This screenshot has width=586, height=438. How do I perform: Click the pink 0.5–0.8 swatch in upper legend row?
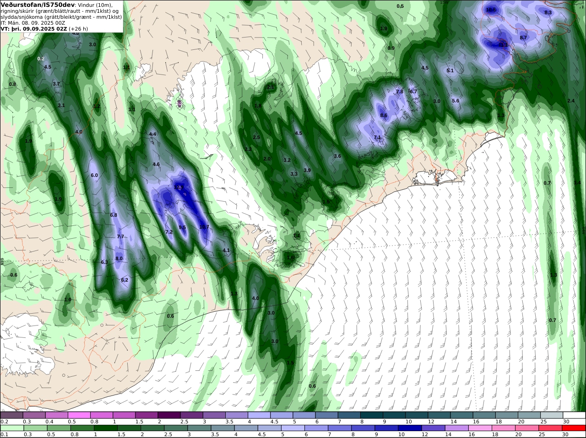coord(79,415)
